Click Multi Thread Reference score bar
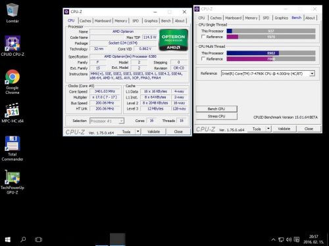The image size is (329, 246). pos(271,59)
